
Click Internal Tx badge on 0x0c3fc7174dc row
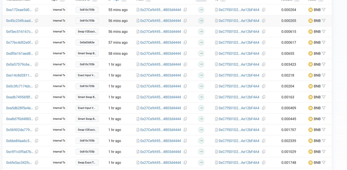point(59,86)
